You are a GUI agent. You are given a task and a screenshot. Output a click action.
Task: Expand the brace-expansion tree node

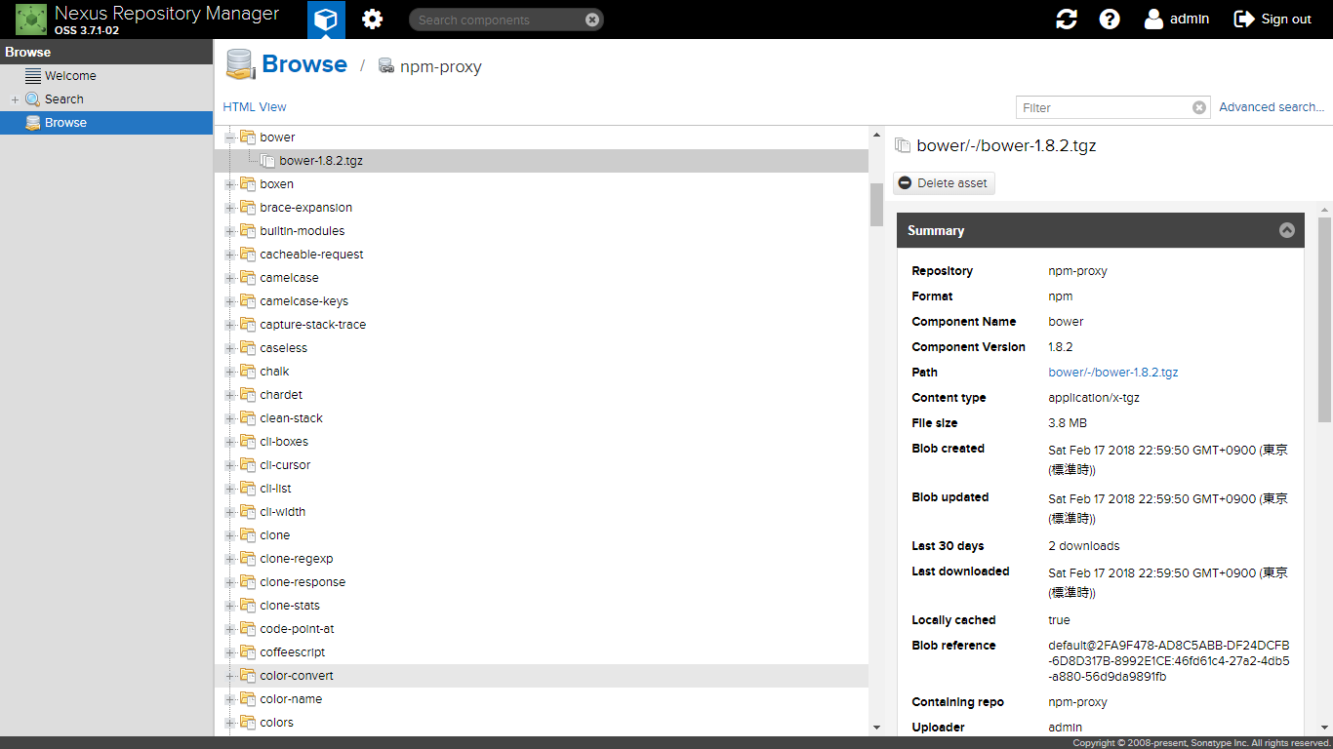(231, 208)
